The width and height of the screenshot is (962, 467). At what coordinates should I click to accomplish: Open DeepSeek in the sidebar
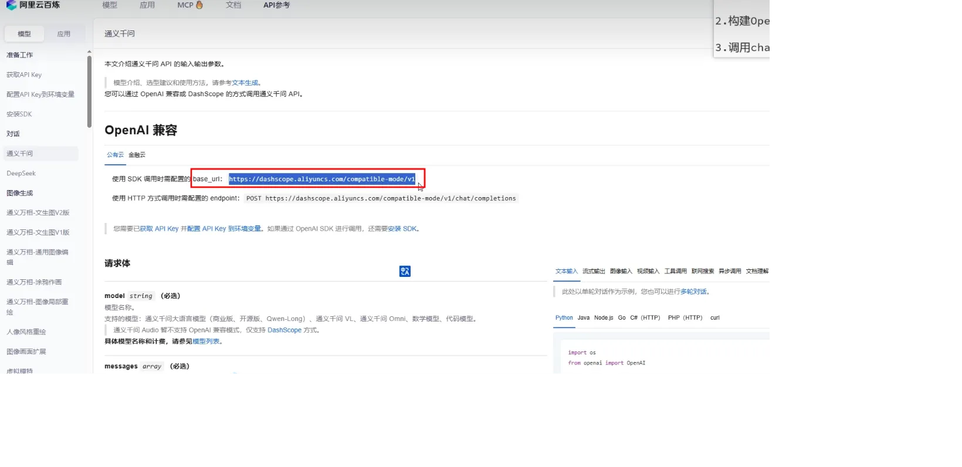tap(21, 174)
